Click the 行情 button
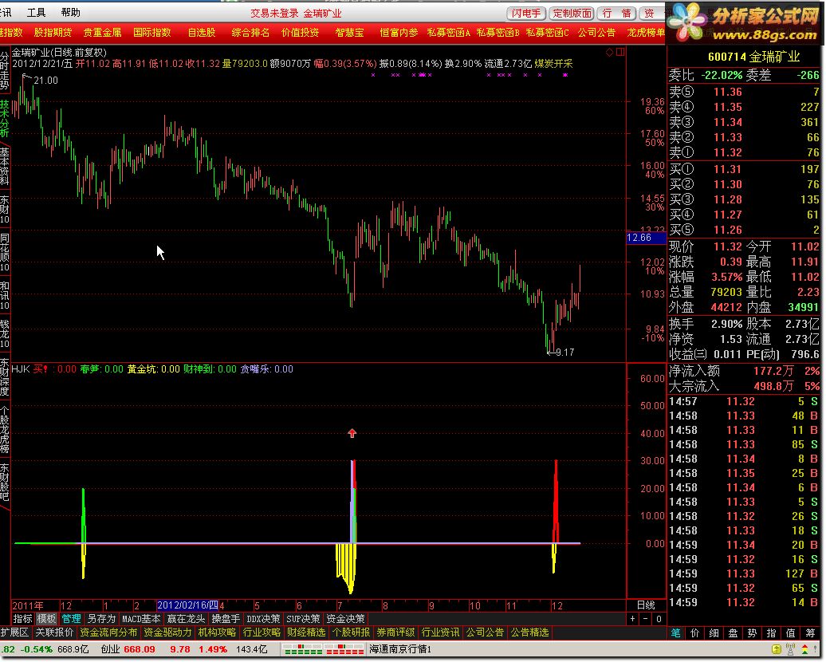 (x=617, y=14)
